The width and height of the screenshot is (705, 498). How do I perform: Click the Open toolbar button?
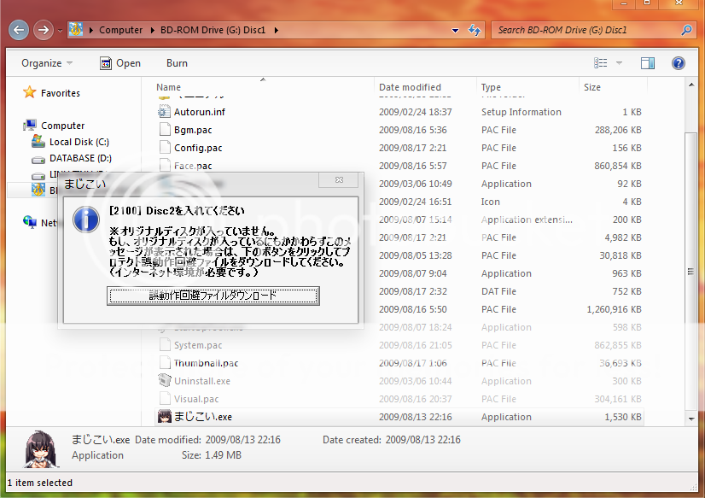click(119, 63)
